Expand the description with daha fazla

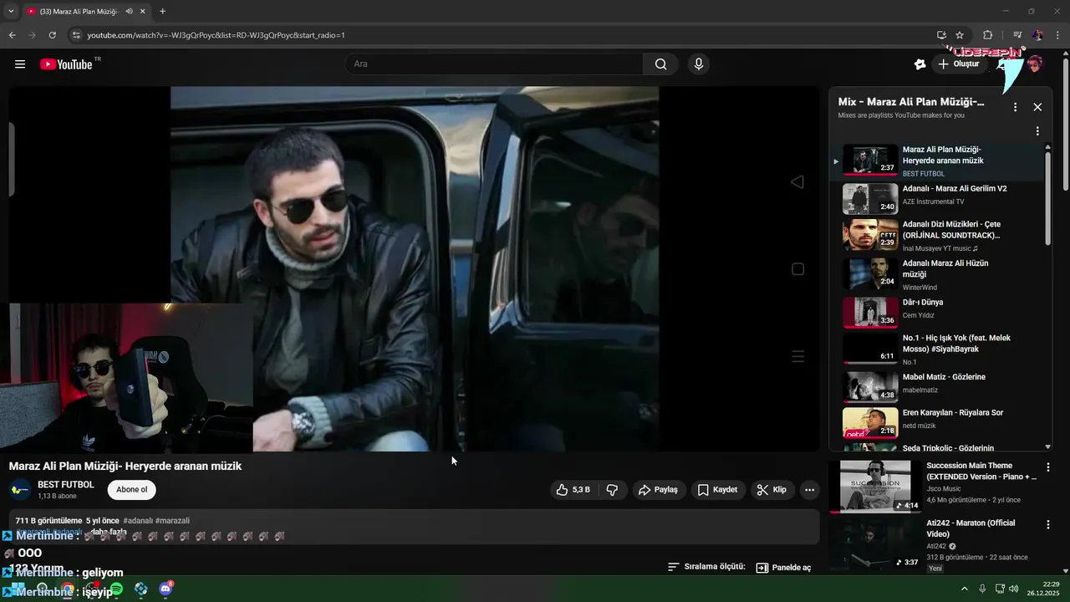109,532
